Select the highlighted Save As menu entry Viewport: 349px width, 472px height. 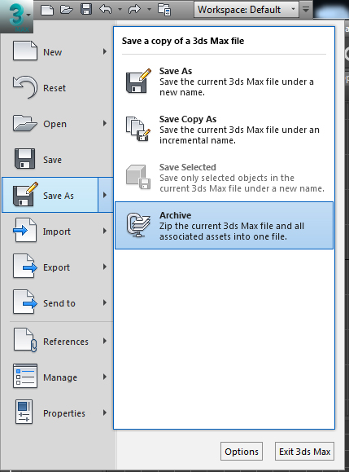pyautogui.click(x=50, y=195)
